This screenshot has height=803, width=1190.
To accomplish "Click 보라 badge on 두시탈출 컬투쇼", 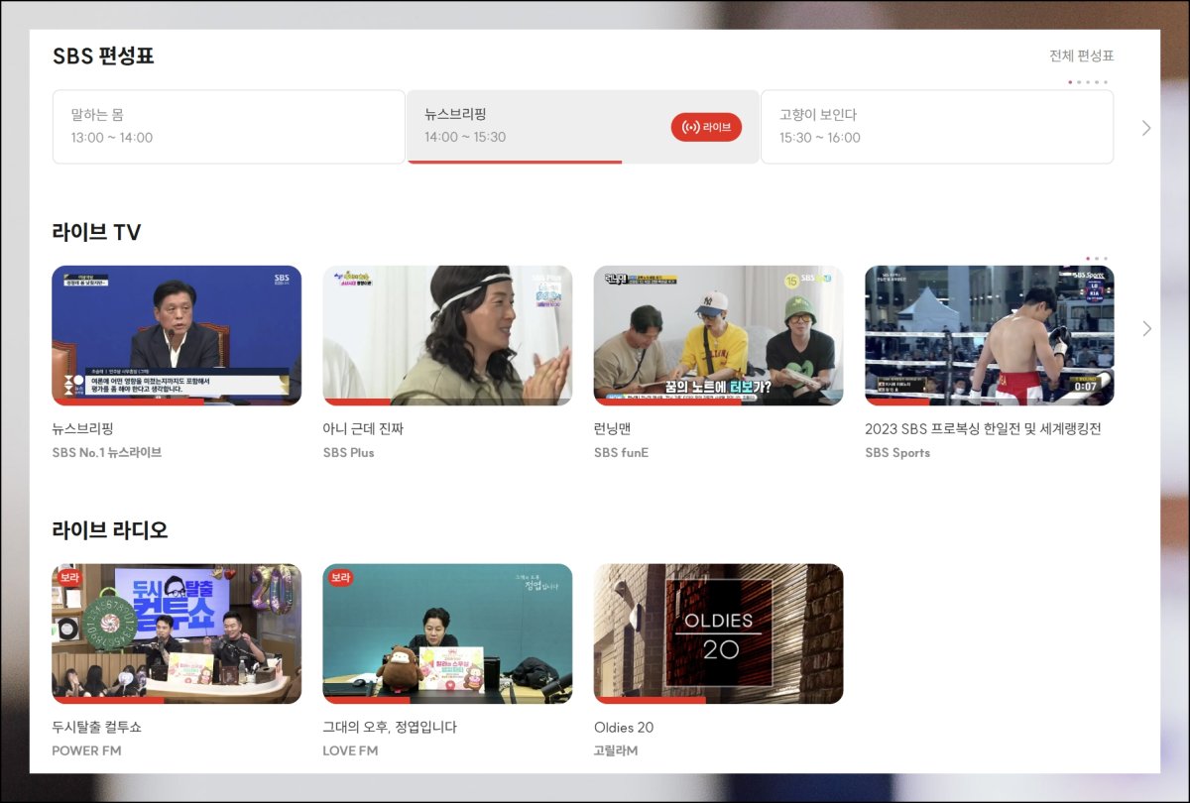I will [x=69, y=577].
